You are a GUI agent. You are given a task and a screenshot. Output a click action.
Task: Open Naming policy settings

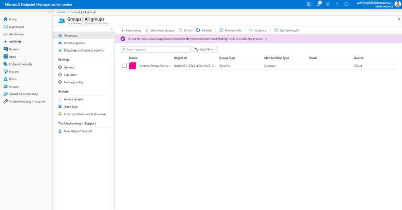tap(71, 82)
